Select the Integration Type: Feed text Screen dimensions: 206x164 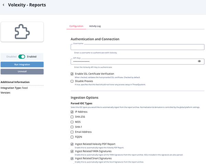[x=14, y=88]
